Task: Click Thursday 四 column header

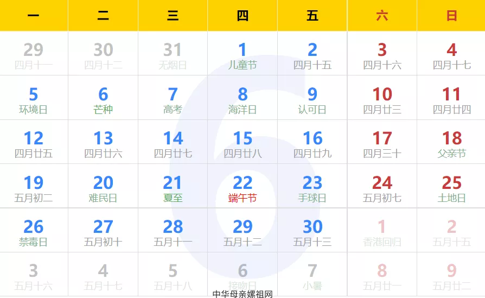Action: (x=242, y=16)
